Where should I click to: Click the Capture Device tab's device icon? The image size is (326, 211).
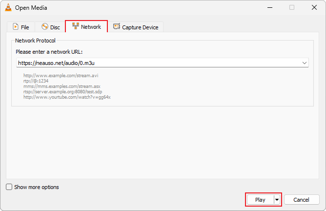117,27
